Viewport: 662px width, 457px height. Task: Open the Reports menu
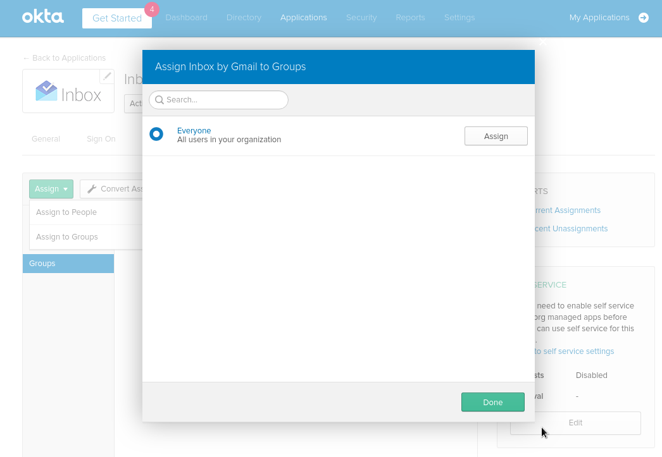410,18
